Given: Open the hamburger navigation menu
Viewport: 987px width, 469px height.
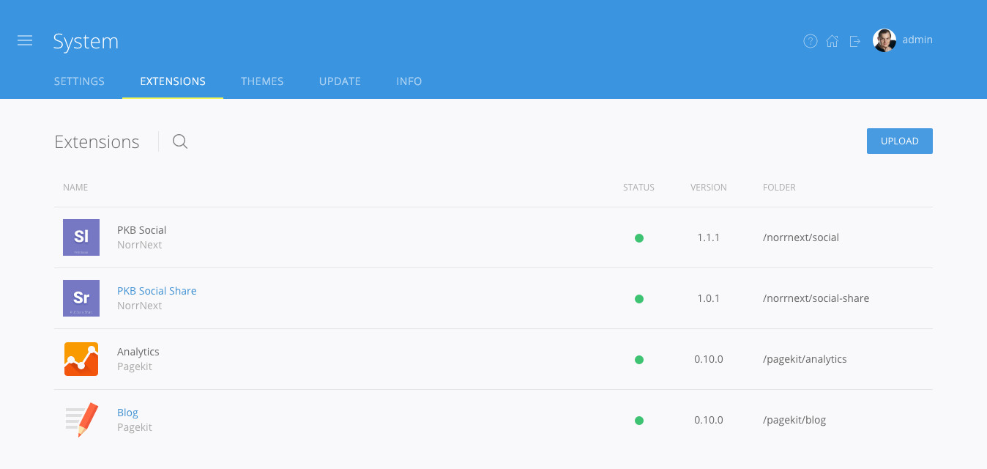Looking at the screenshot, I should point(25,40).
